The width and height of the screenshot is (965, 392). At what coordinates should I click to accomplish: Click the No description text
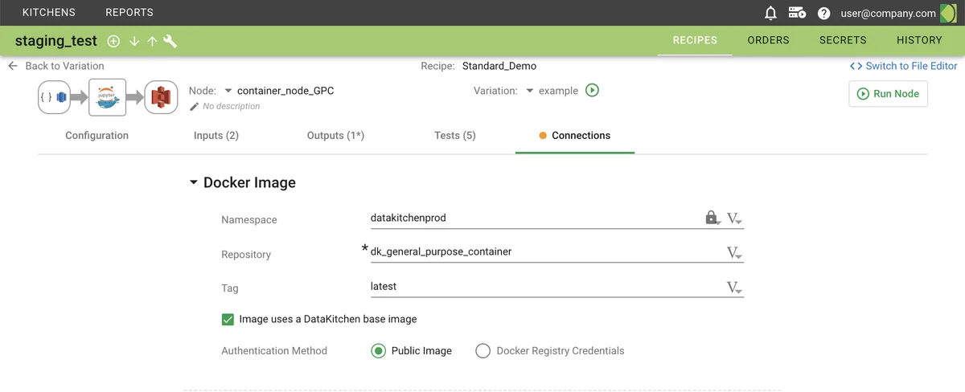pyautogui.click(x=232, y=106)
